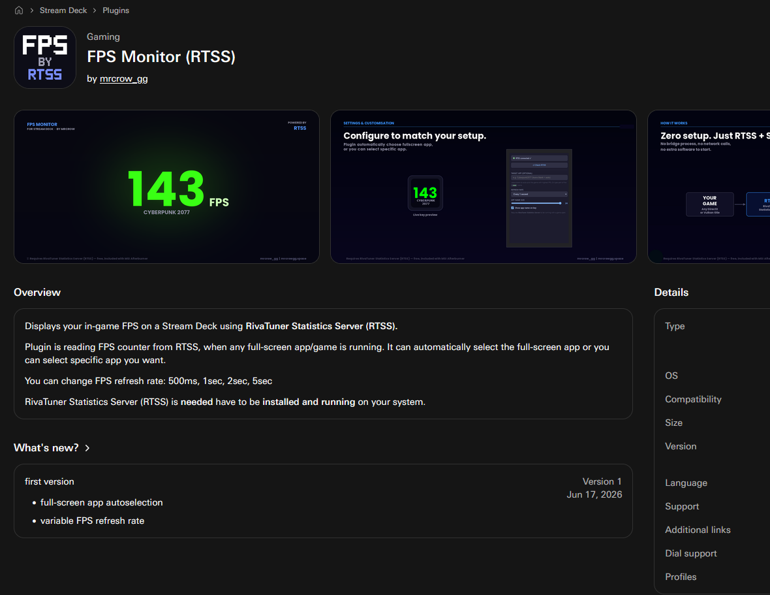Select the Gaming category label
Screen dimensions: 770x595
pos(103,37)
